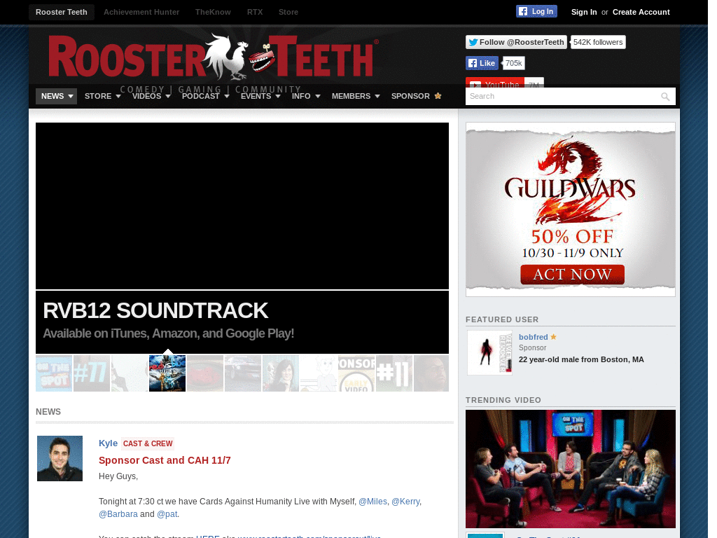Open the Sign In link
Screen dimensions: 717x538
(583, 12)
